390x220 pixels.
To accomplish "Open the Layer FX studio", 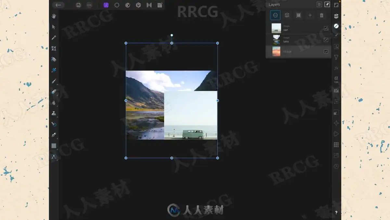I will [x=336, y=68].
